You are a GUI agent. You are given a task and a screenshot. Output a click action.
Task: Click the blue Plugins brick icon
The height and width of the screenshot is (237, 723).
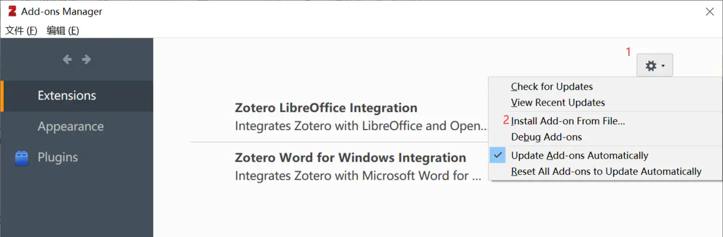pyautogui.click(x=22, y=157)
